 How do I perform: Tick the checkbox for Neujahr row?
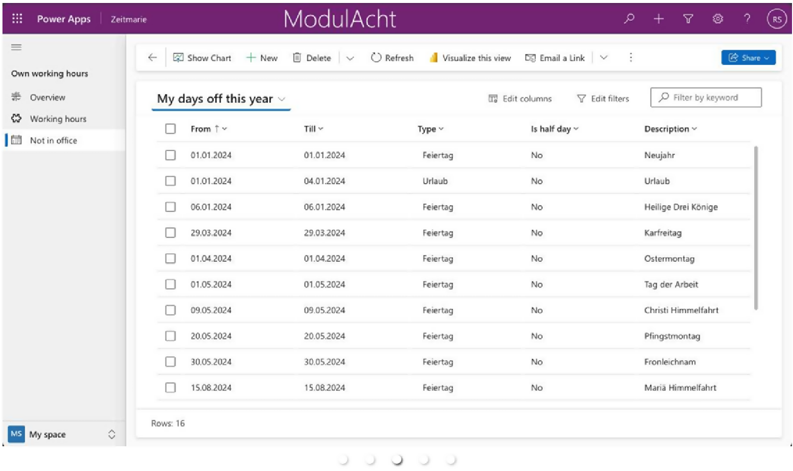170,155
